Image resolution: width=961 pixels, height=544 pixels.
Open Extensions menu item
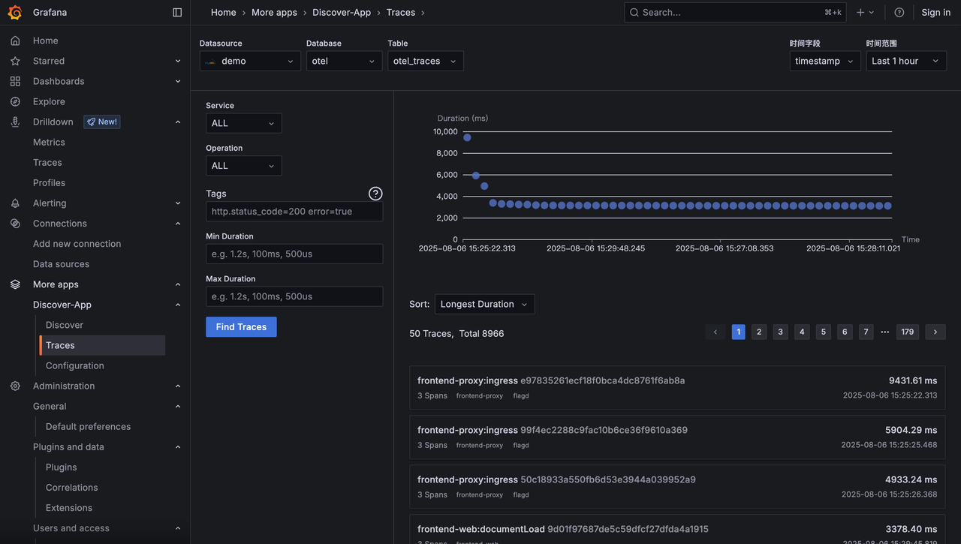[x=69, y=508]
